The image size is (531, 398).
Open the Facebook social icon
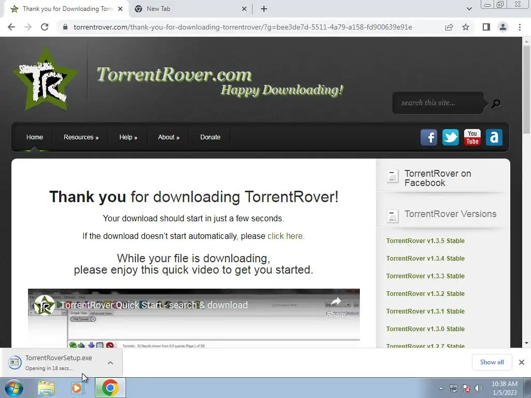coord(429,137)
